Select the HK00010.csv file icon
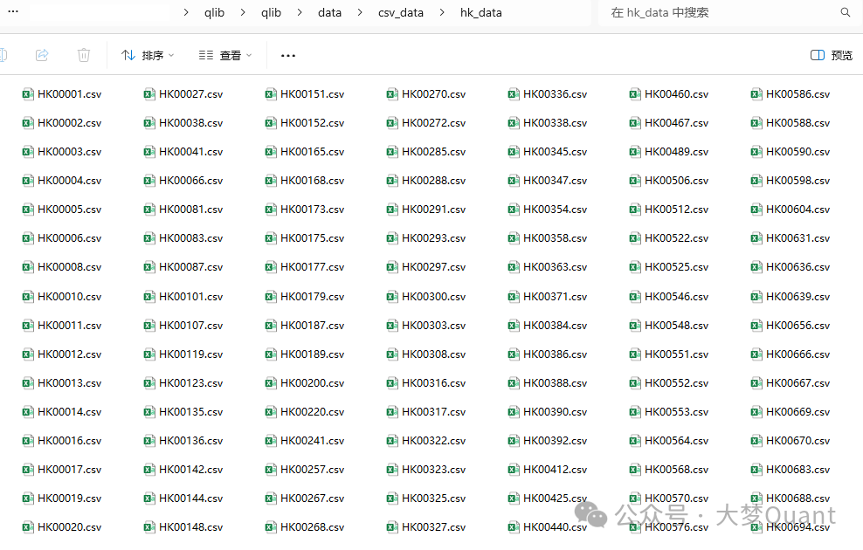The width and height of the screenshot is (863, 550). (28, 297)
